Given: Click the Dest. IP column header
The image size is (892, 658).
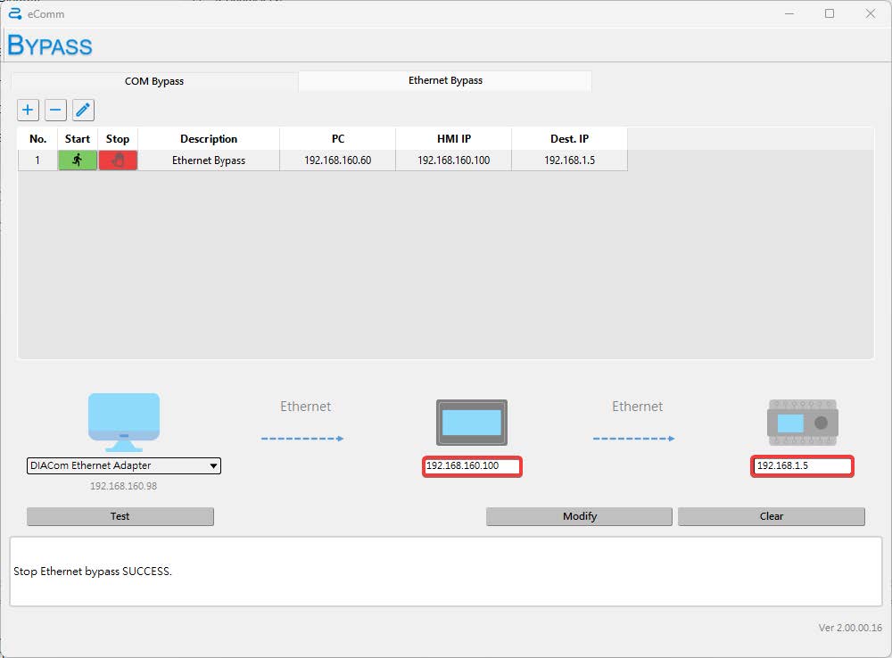Looking at the screenshot, I should pyautogui.click(x=569, y=139).
